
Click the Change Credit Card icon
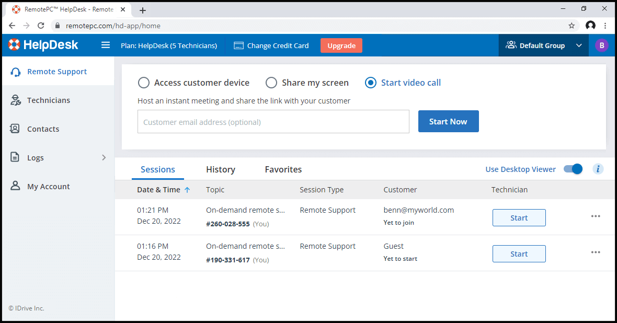pos(239,45)
